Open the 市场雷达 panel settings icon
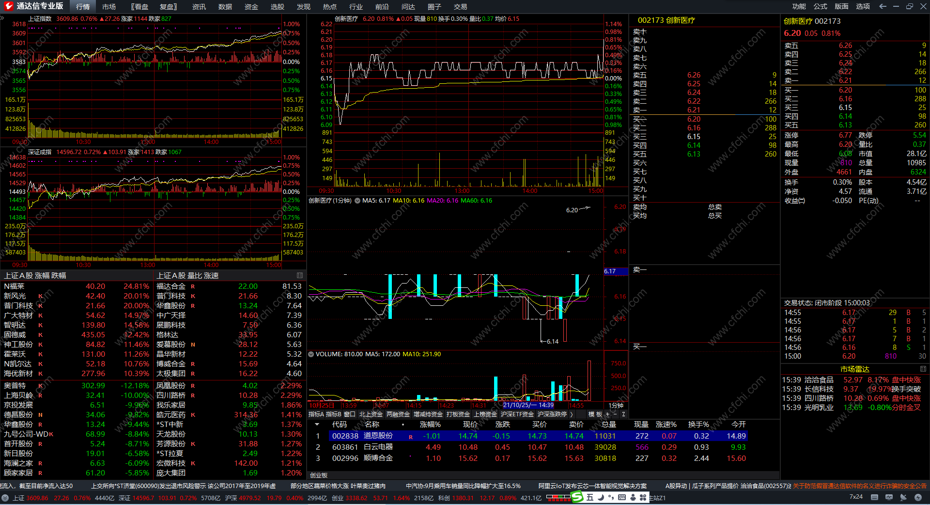The width and height of the screenshot is (930, 505). 923,369
